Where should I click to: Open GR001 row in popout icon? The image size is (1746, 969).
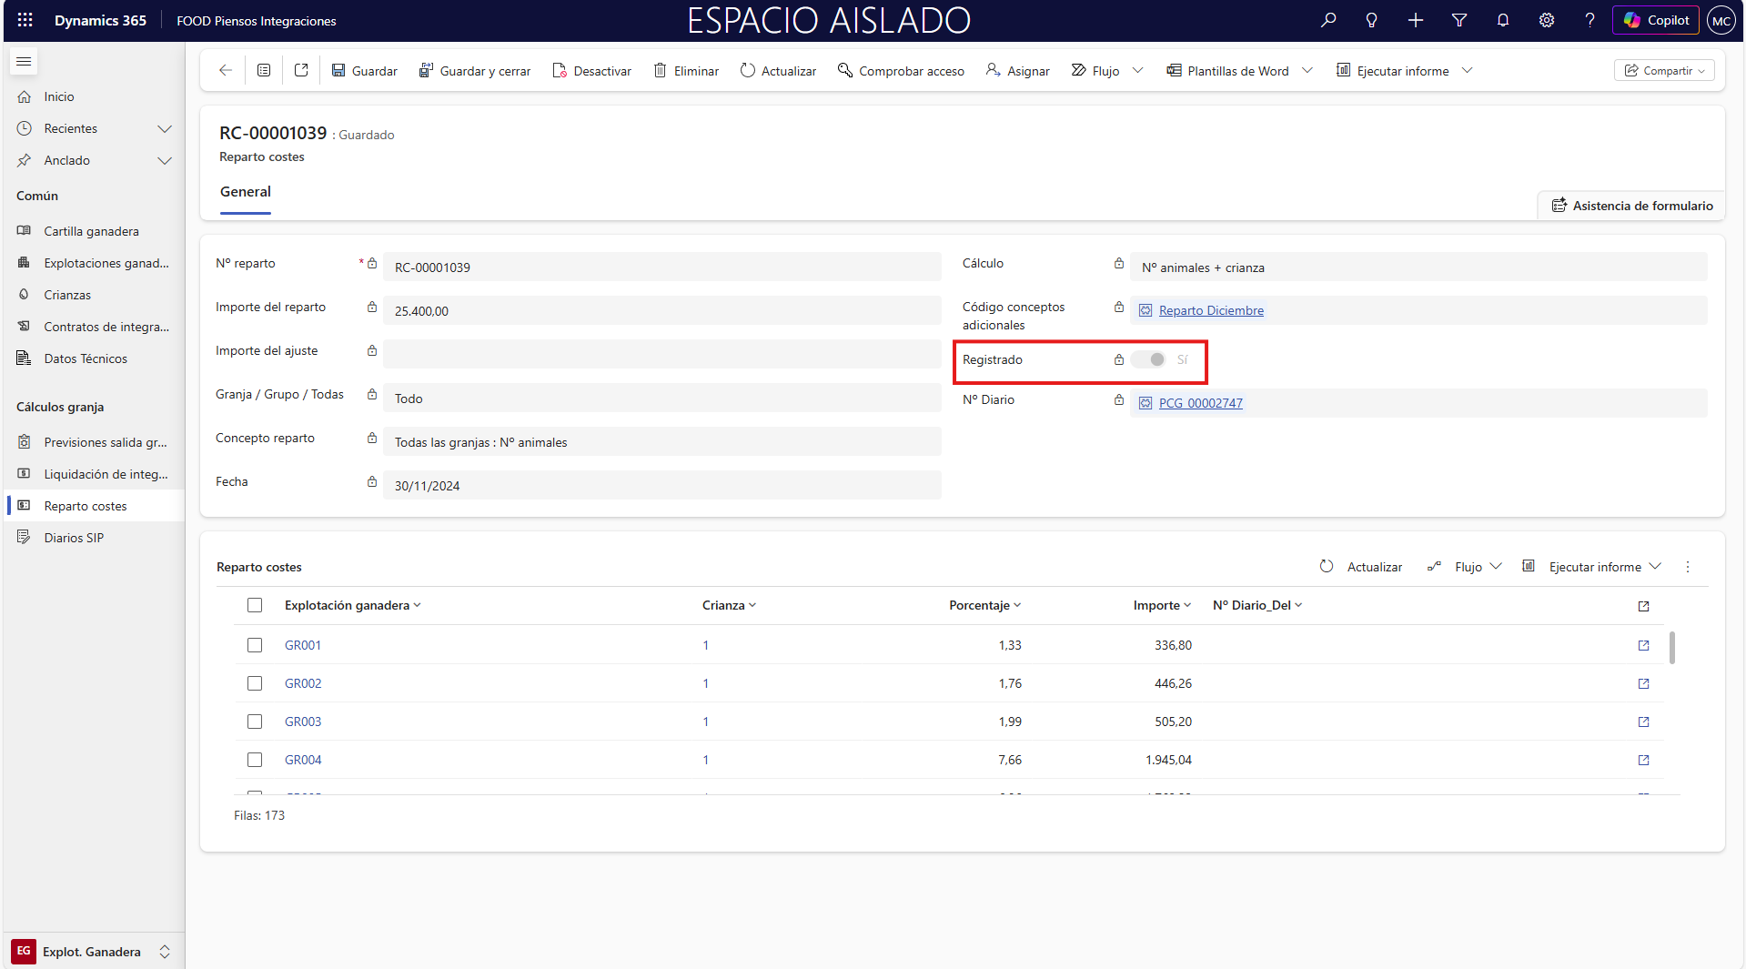[x=1643, y=645]
